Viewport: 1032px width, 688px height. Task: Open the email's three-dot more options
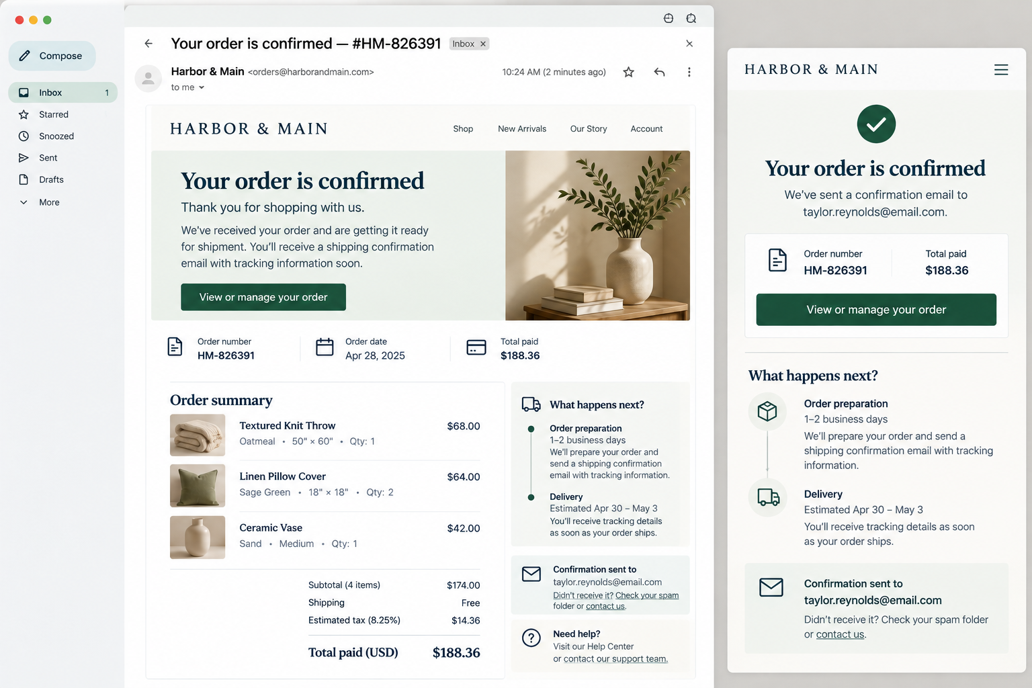point(689,72)
